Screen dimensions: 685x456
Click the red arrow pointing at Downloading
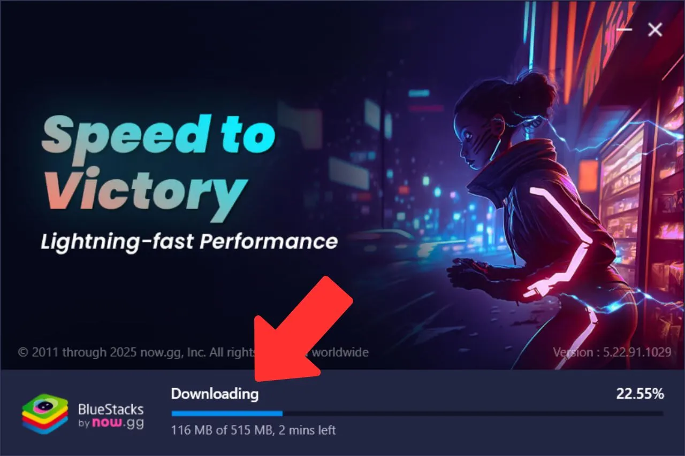pyautogui.click(x=303, y=329)
